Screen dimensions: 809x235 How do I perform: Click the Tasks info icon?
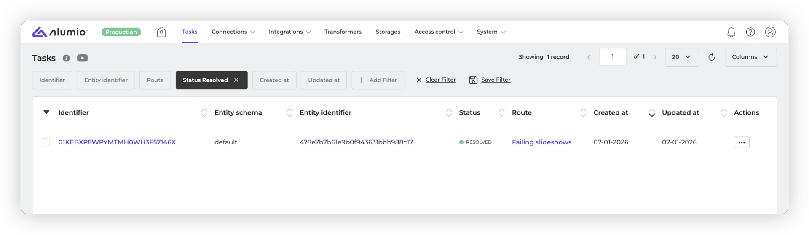point(66,58)
